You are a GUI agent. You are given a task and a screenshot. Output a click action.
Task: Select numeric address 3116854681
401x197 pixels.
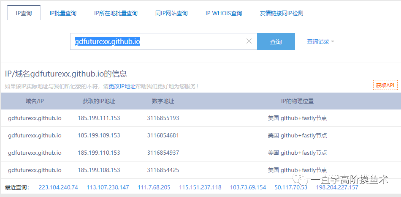(163, 135)
